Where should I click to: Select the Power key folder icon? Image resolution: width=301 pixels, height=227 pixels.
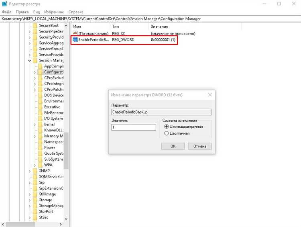tap(40, 147)
